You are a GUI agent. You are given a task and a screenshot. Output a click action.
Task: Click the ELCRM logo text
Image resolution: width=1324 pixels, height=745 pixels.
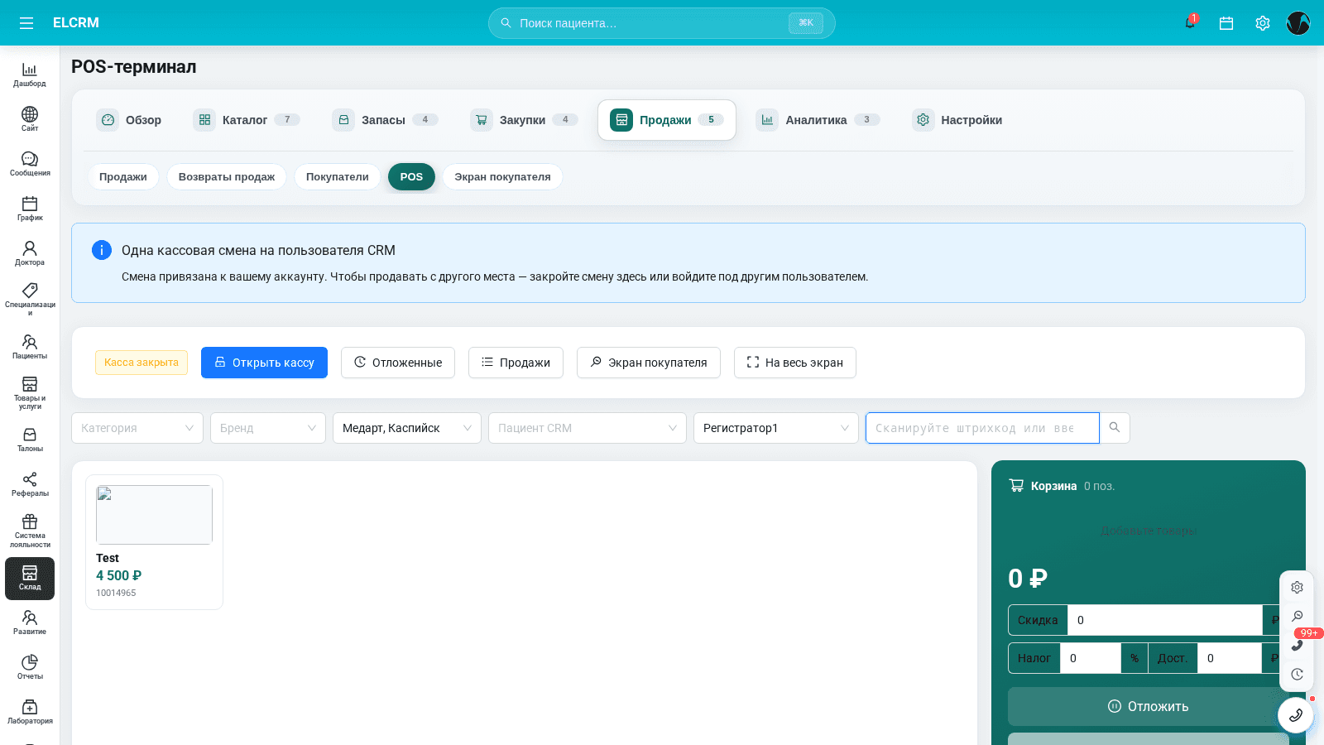click(x=76, y=23)
